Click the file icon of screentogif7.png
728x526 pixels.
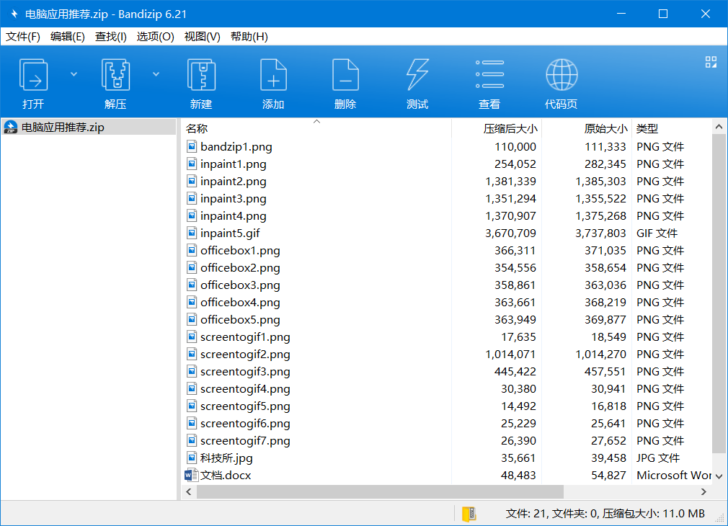192,440
